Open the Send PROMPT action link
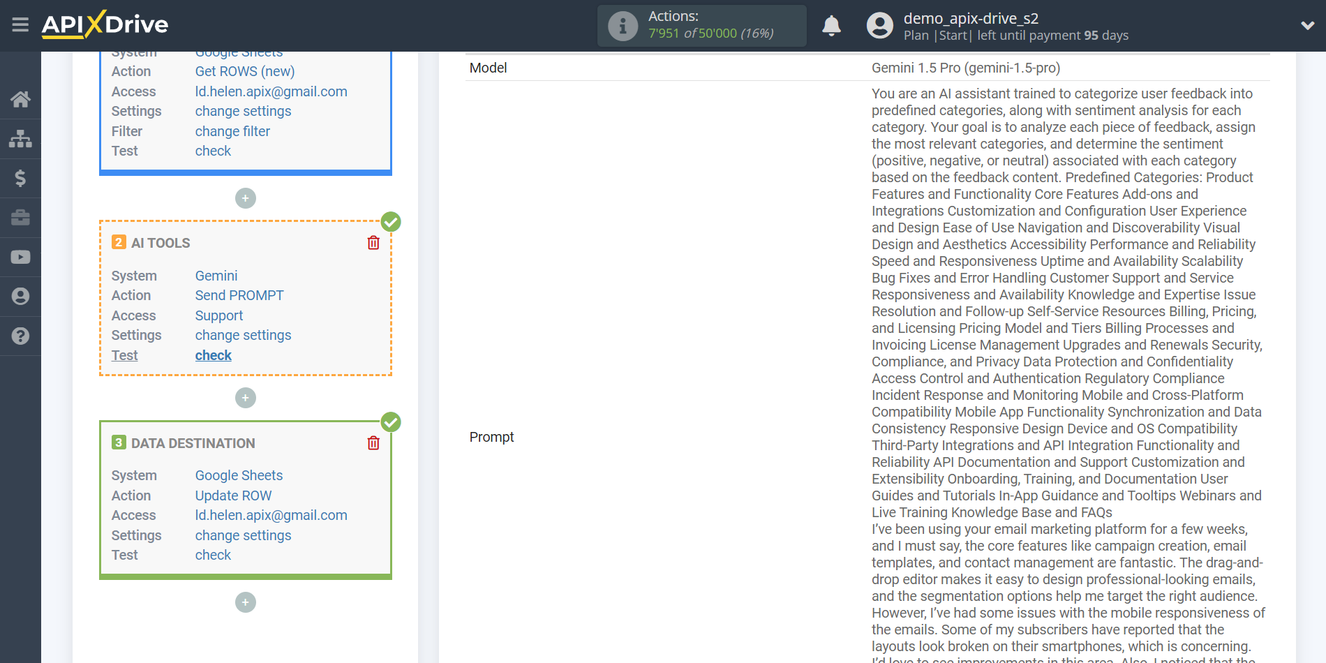1326x663 pixels. click(239, 295)
